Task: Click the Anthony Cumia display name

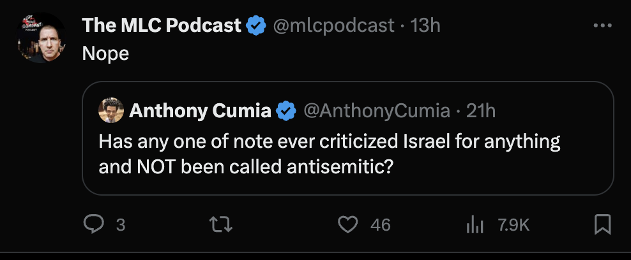Action: (x=200, y=111)
